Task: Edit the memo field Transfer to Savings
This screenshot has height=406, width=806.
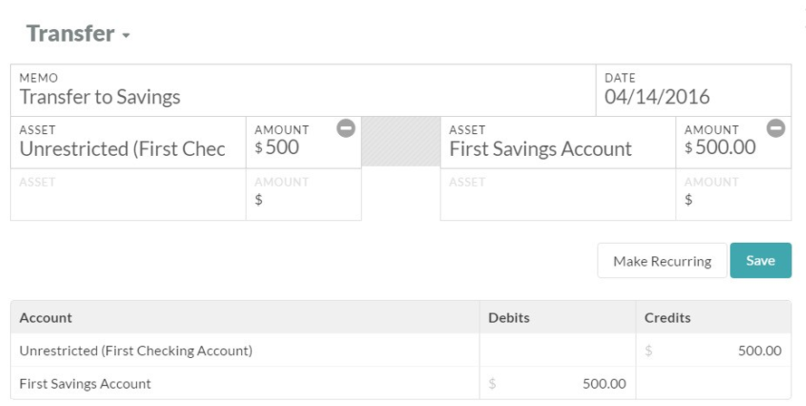Action: pyautogui.click(x=304, y=90)
